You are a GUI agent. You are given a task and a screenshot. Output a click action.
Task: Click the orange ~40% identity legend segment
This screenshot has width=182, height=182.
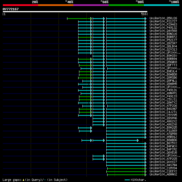[x=56, y=5]
